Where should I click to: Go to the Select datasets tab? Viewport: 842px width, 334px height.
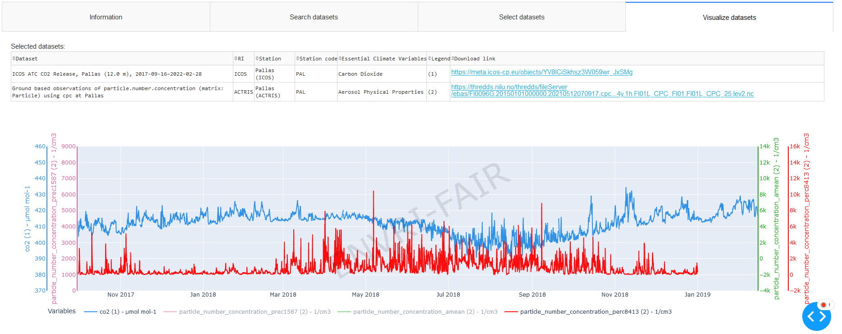pos(522,17)
